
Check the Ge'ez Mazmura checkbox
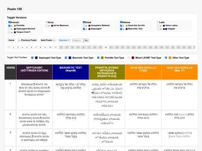(x=47, y=26)
